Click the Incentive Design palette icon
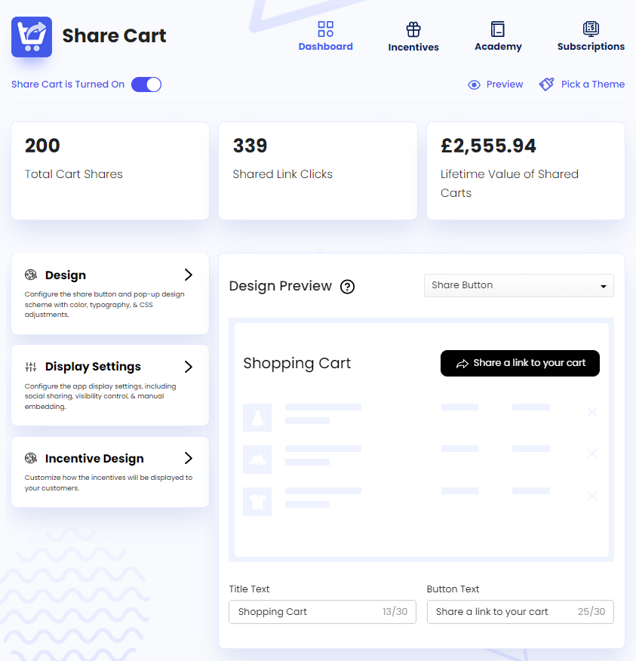Screen dimensions: 636x661 [31, 458]
